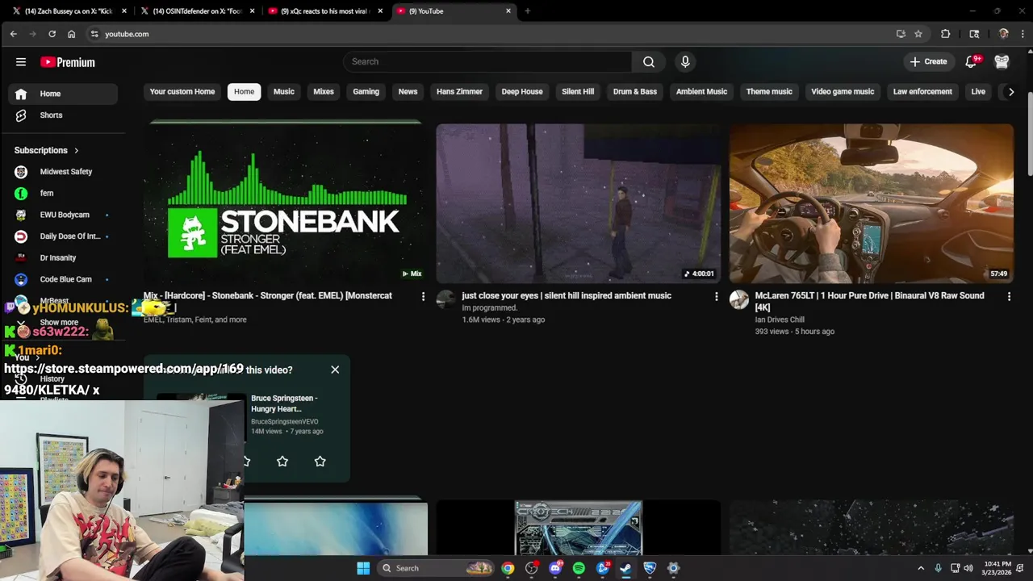The height and width of the screenshot is (581, 1033).
Task: Open Steam from the taskbar
Action: pos(625,568)
